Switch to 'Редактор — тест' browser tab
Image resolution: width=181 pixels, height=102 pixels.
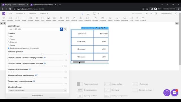[15, 5]
